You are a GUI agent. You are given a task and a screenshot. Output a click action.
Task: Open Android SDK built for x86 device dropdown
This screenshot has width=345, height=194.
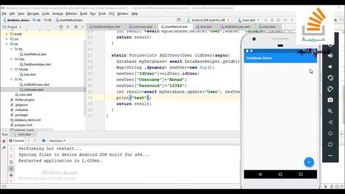point(208,20)
